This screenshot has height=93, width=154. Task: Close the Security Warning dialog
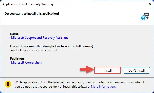coord(150,4)
